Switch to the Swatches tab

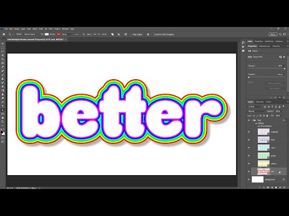(x=258, y=41)
